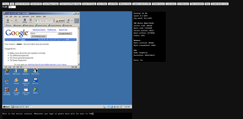The height and width of the screenshot is (119, 243).
Task: Click the emulator Pause button
Action: 6,4
